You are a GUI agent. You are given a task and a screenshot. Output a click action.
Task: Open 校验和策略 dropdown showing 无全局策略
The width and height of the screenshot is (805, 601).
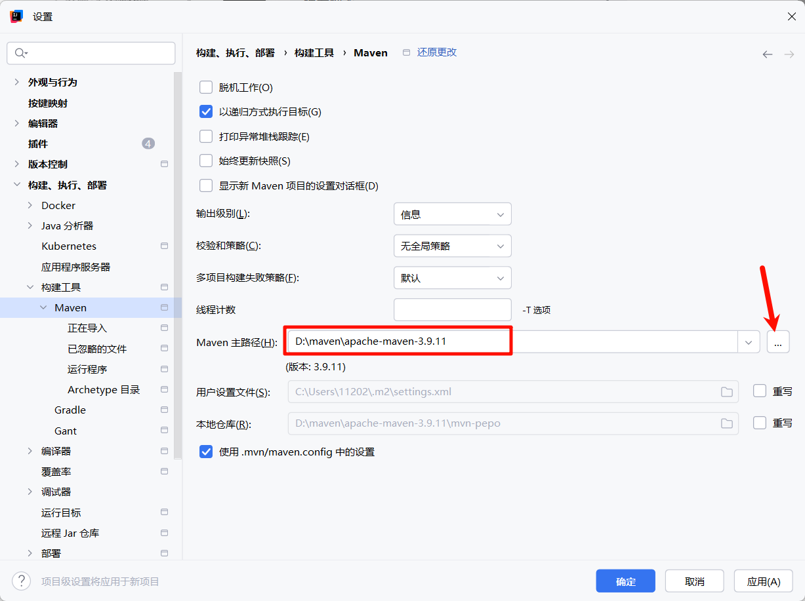pyautogui.click(x=452, y=246)
